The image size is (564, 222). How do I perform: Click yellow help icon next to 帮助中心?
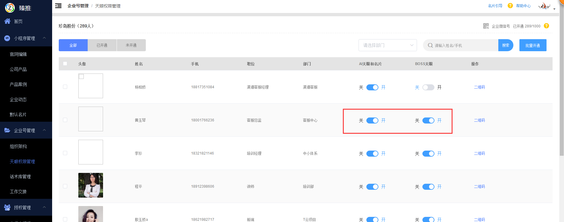[510, 6]
